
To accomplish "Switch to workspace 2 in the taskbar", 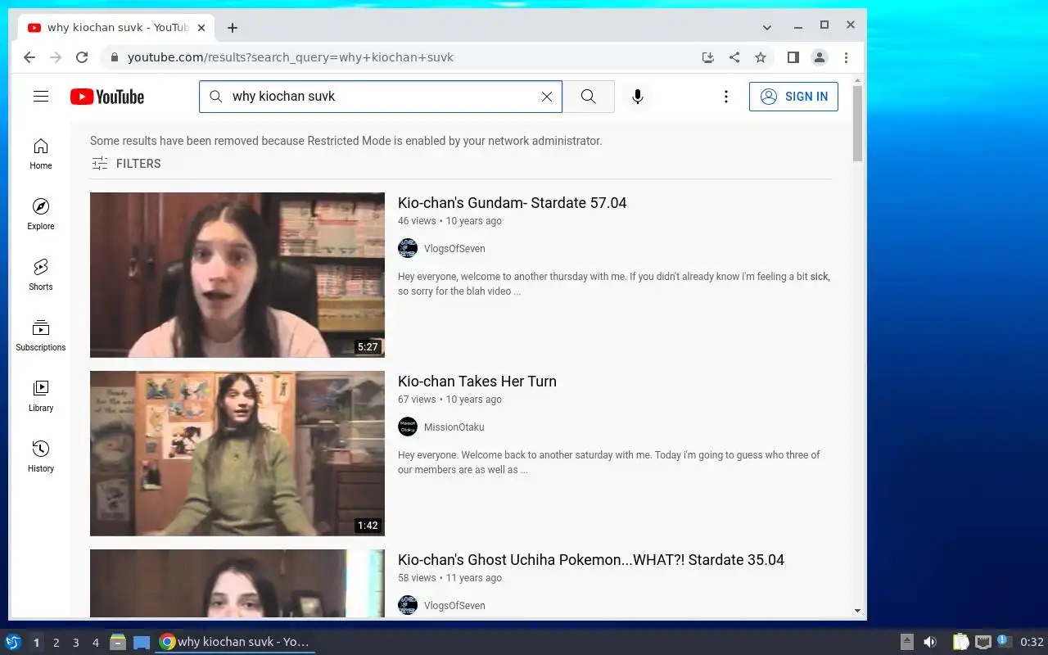I will pyautogui.click(x=56, y=643).
